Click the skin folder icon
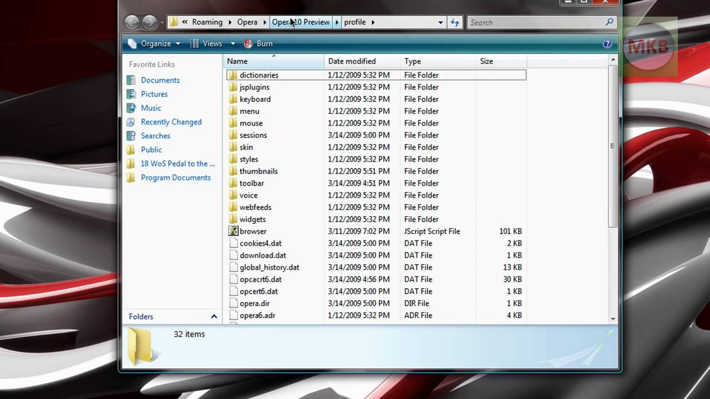 coord(233,147)
